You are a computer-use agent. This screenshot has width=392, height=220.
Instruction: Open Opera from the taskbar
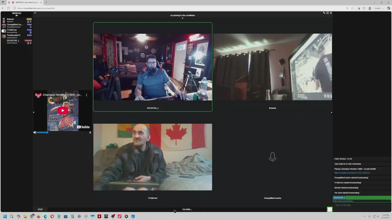point(52,216)
